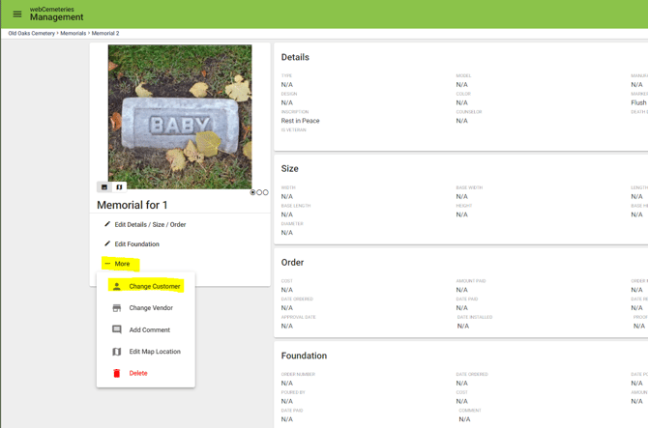Click map icon beside Edit Map Location

tap(117, 352)
